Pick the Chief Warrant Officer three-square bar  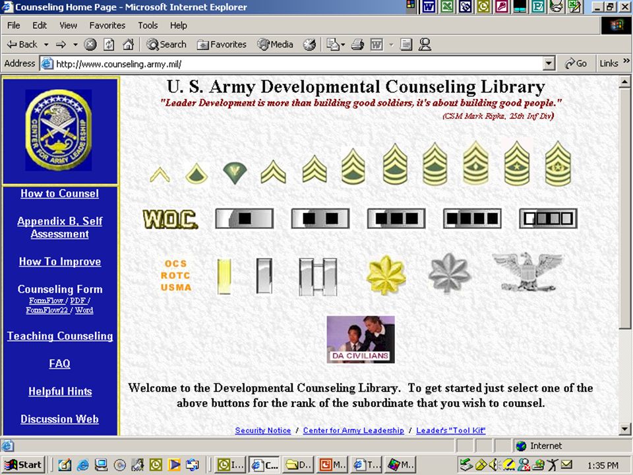(x=396, y=218)
